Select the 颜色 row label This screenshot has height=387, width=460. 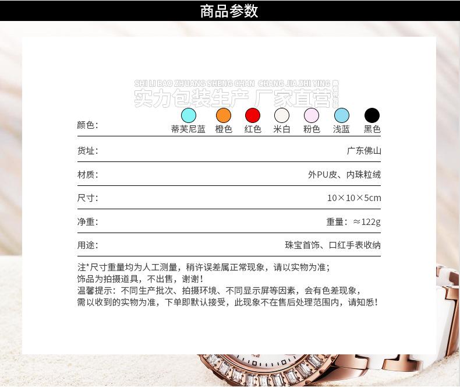coord(87,125)
